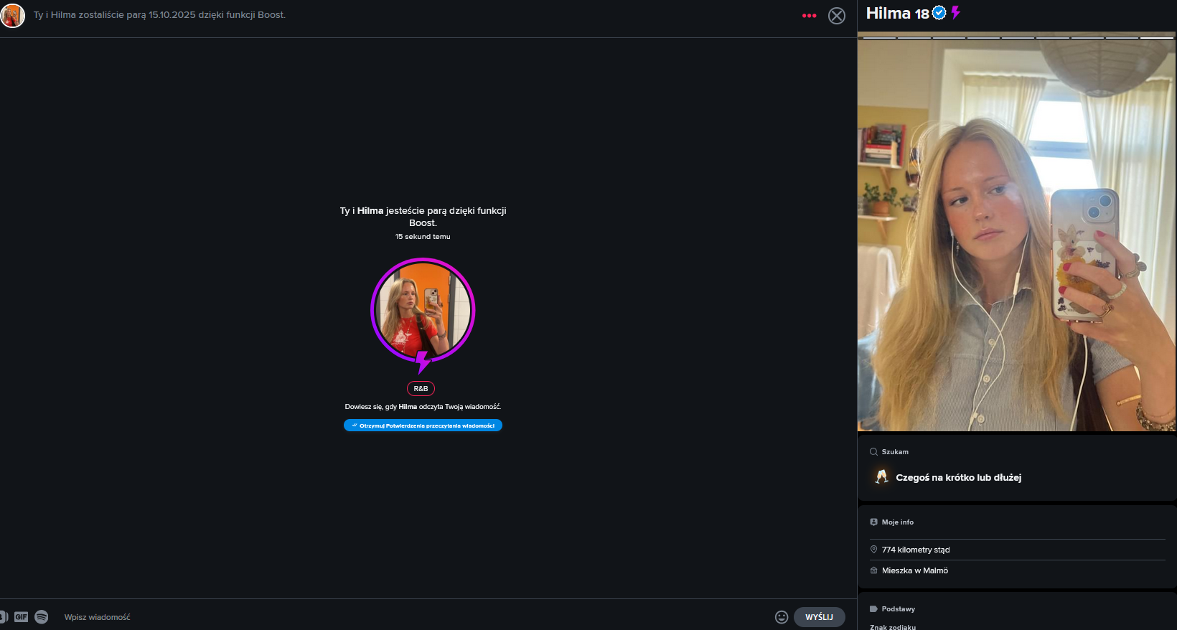Image resolution: width=1177 pixels, height=630 pixels.
Task: Click the purple lightning bolt under match photo
Action: 423,362
